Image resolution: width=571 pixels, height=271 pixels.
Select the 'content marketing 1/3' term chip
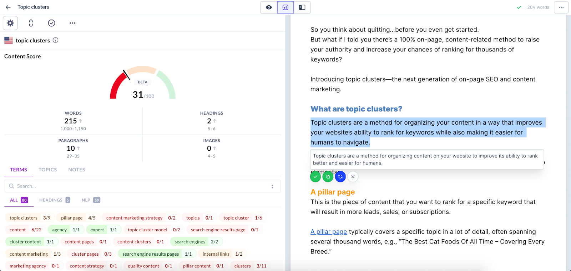(35, 254)
